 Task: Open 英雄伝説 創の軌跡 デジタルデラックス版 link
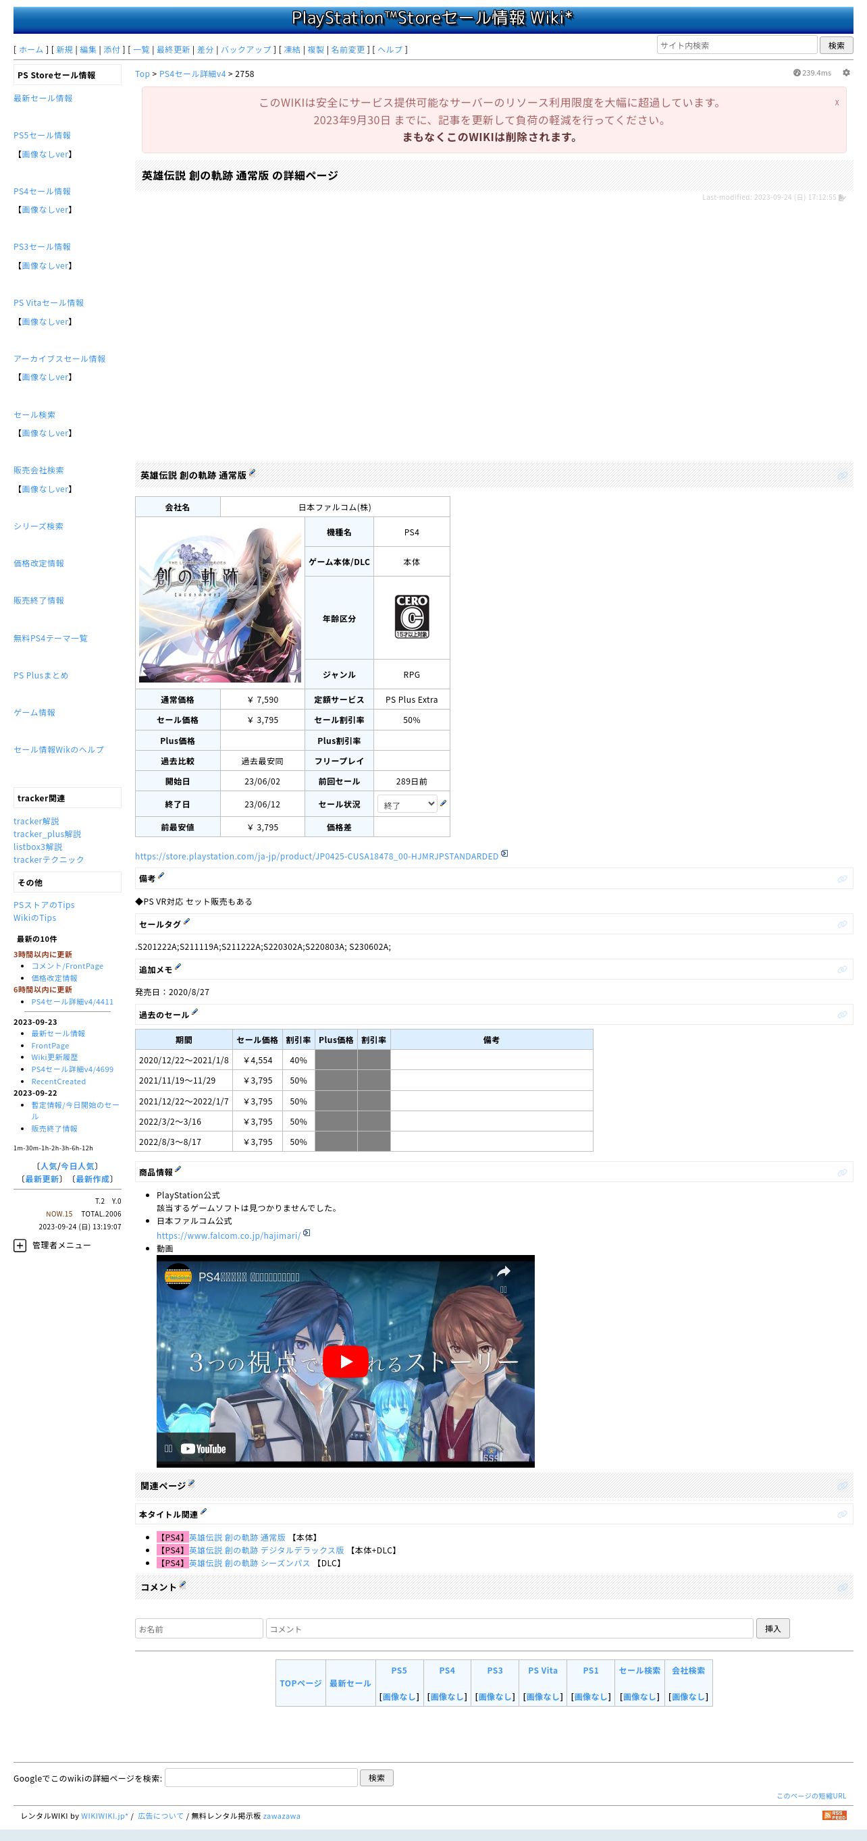pyautogui.click(x=267, y=1550)
